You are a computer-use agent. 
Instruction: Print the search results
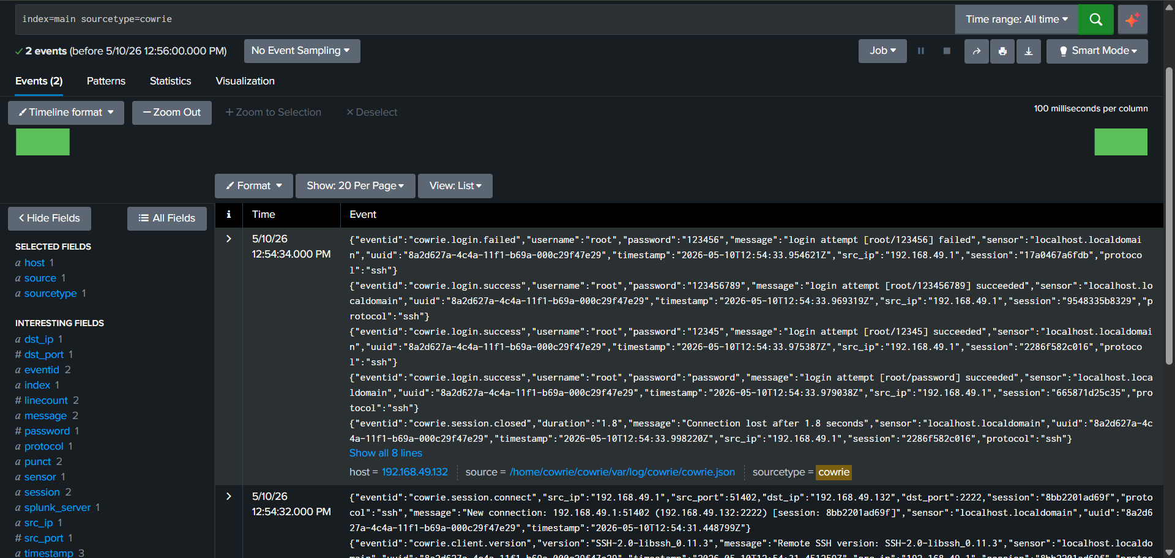[x=1002, y=51]
